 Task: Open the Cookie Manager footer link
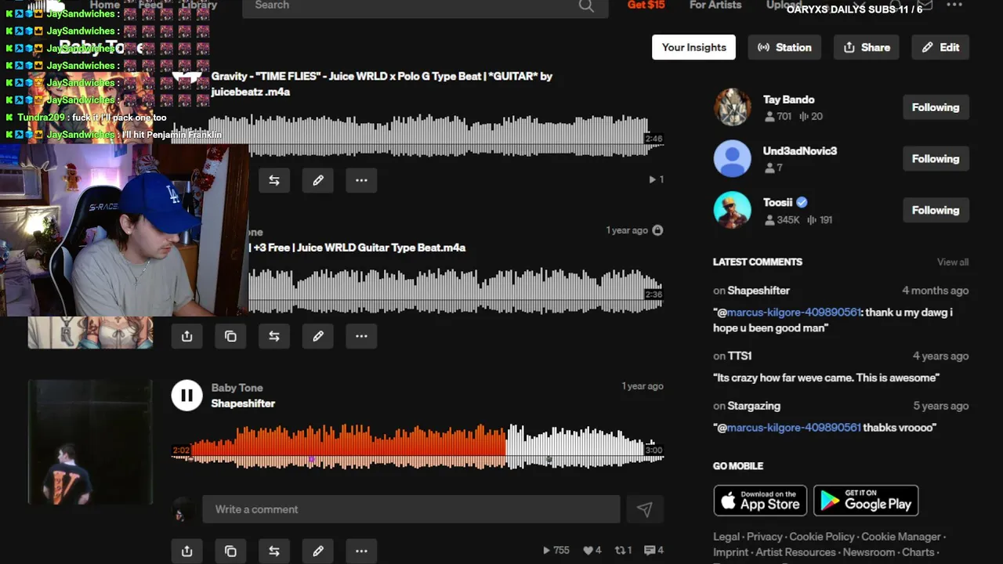pyautogui.click(x=901, y=537)
